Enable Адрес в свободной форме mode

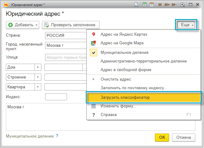[126, 70]
